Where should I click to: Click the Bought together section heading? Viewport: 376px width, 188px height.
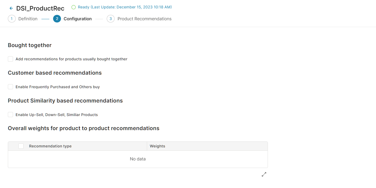(x=30, y=45)
